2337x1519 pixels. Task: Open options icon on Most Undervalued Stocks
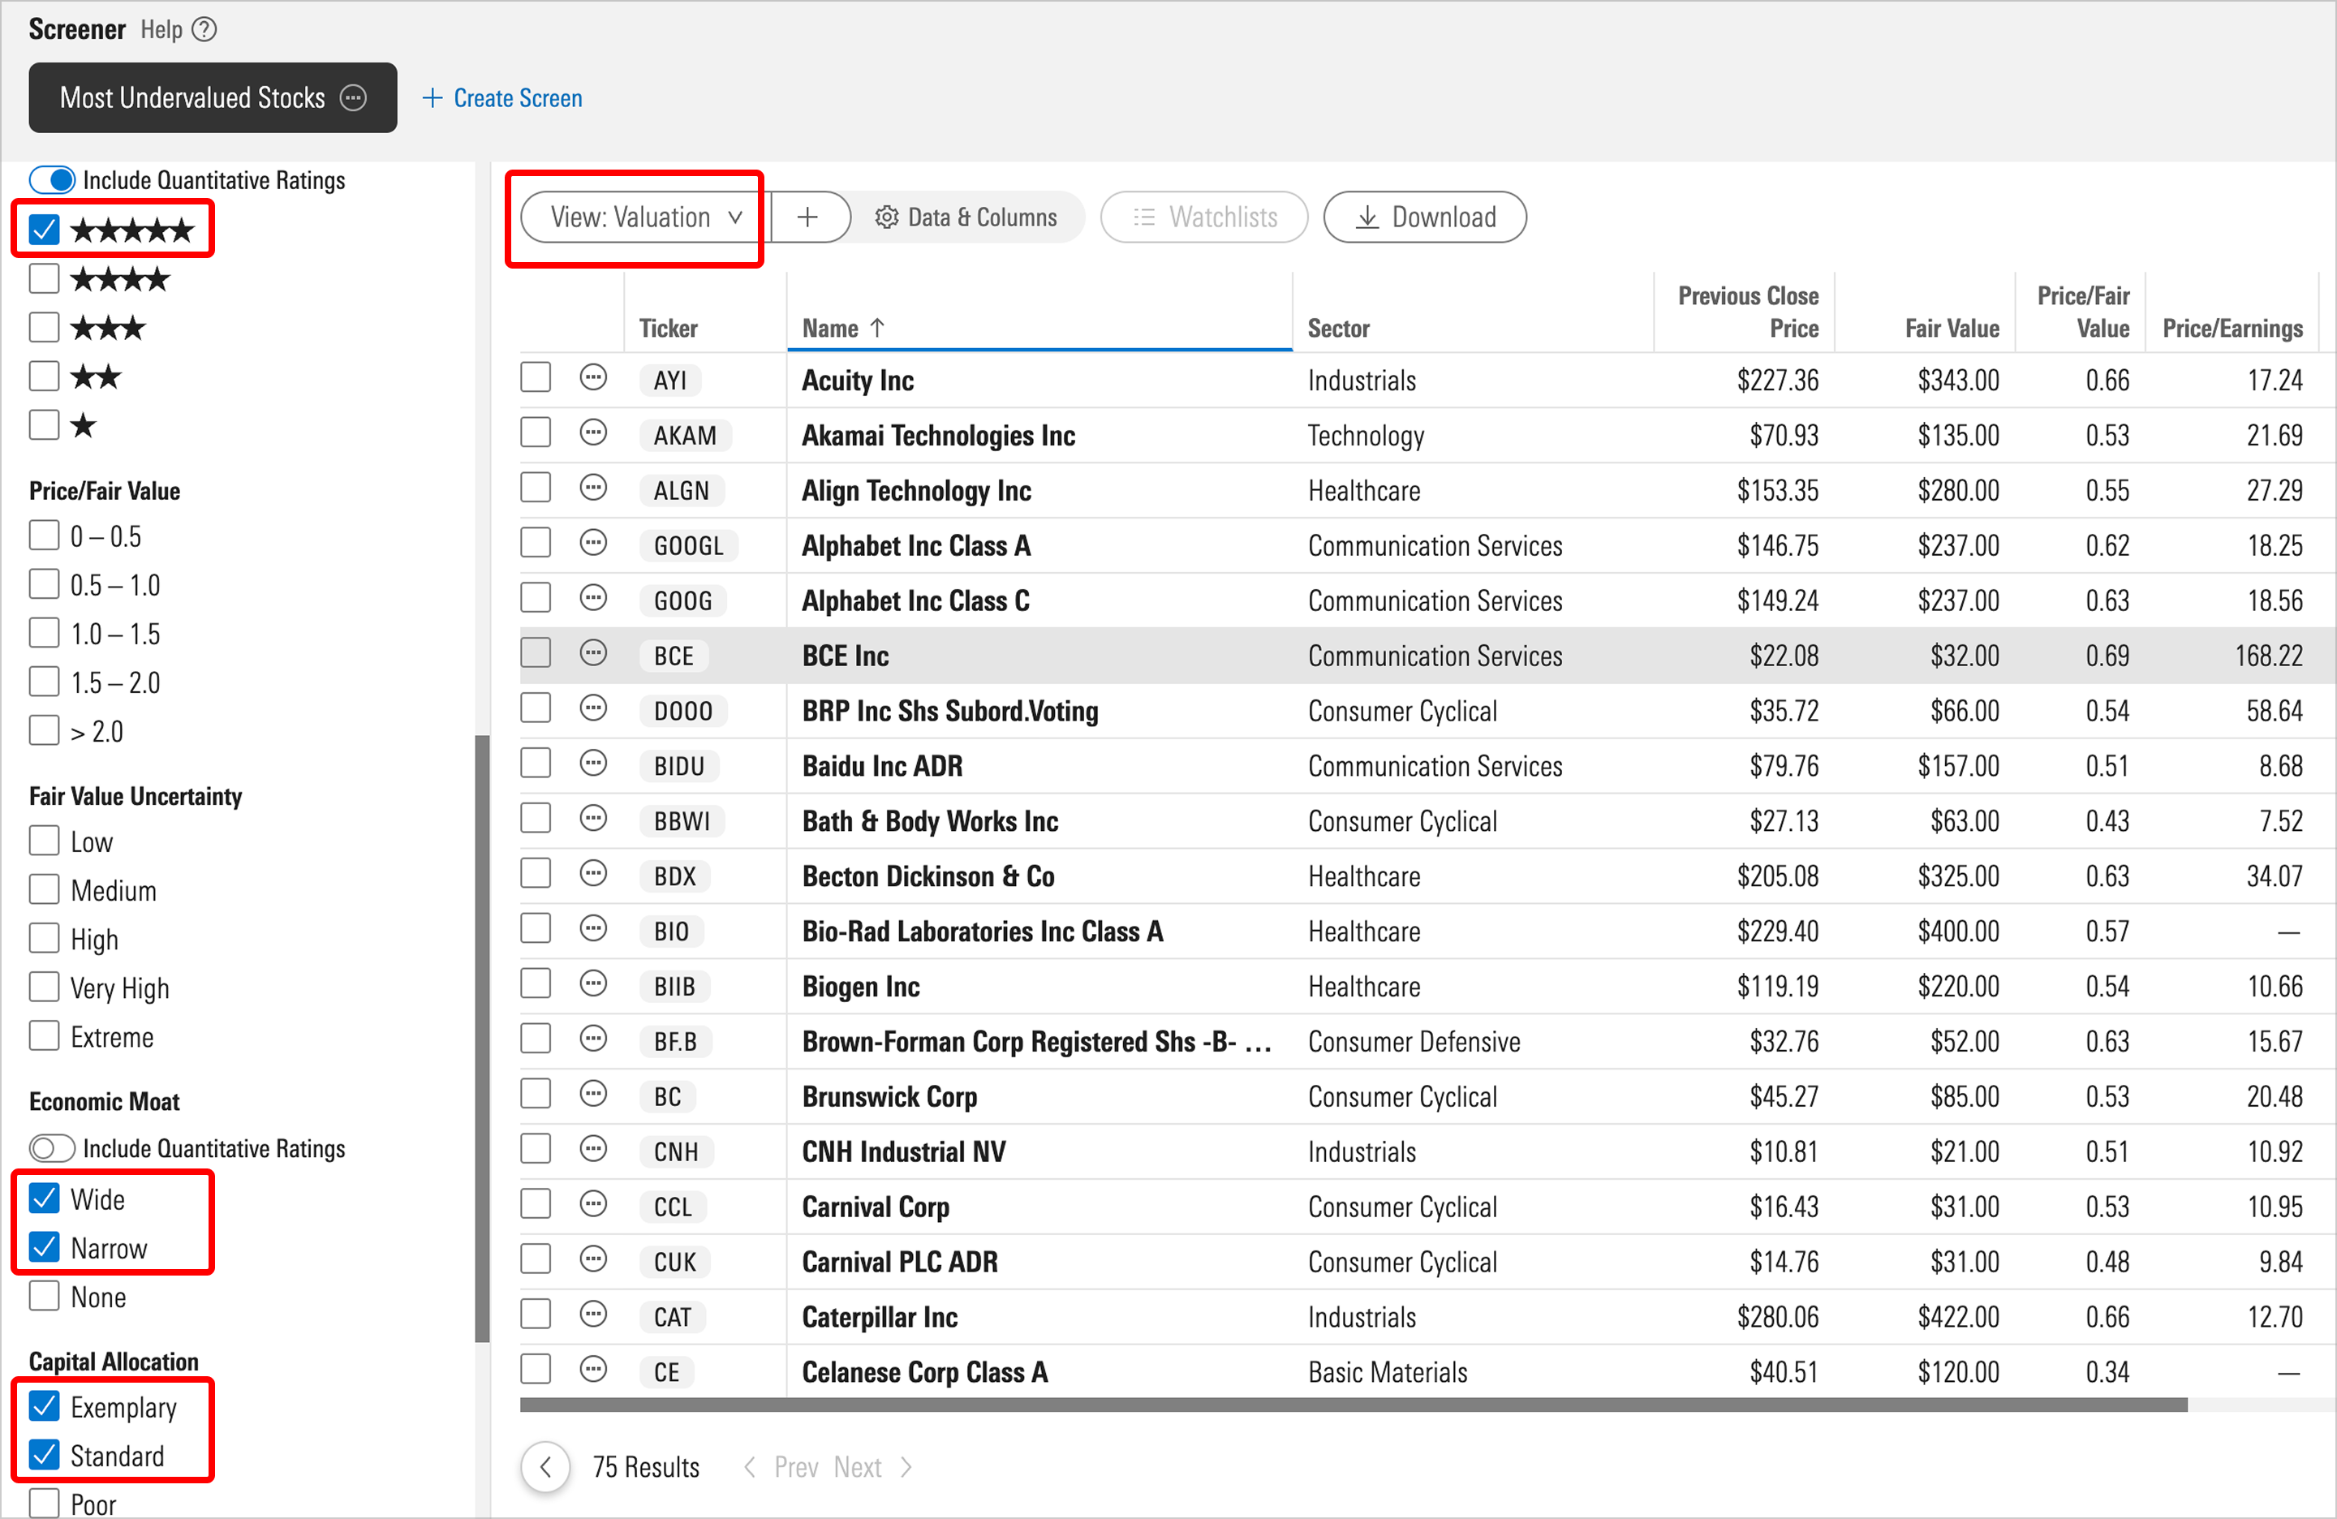click(x=352, y=97)
